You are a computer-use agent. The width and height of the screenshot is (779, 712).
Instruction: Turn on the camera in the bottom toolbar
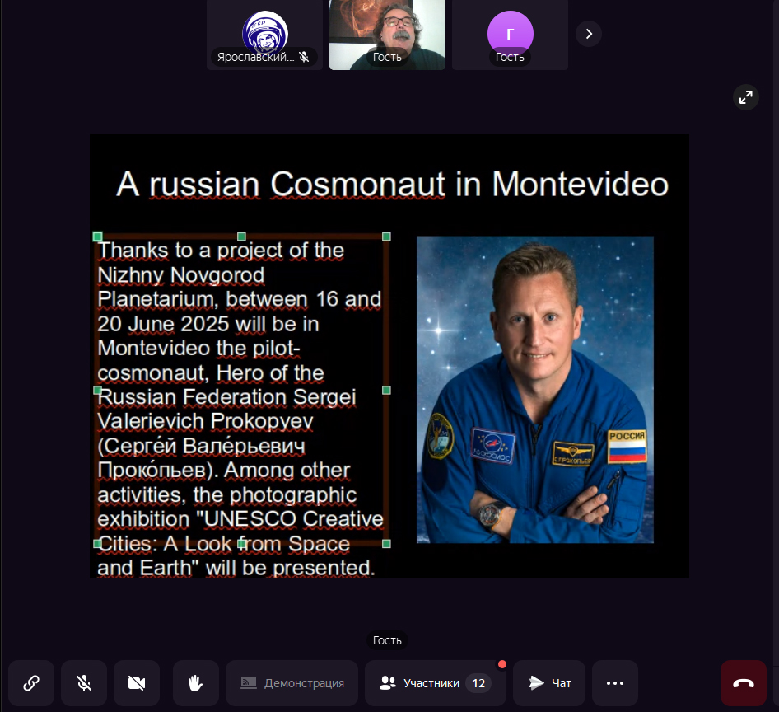[137, 683]
